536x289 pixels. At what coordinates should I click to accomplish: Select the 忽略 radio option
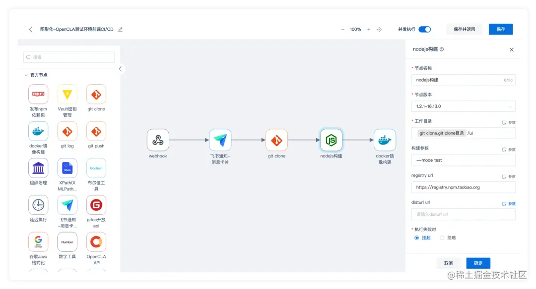[442, 238]
